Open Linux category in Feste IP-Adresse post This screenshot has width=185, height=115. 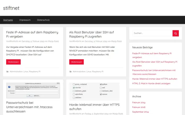tap(26, 71)
